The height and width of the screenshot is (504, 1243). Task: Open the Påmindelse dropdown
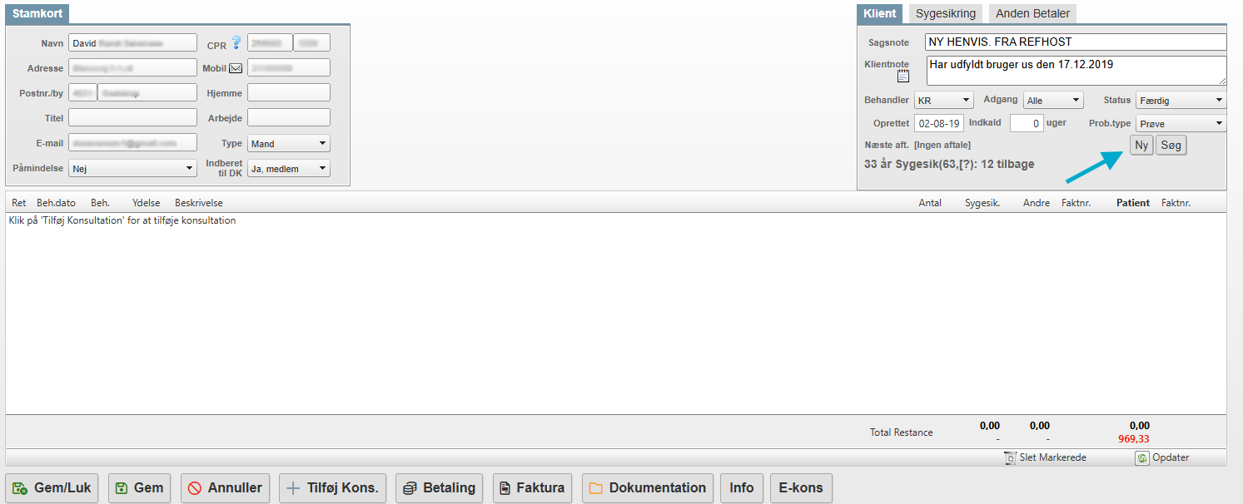pyautogui.click(x=132, y=168)
